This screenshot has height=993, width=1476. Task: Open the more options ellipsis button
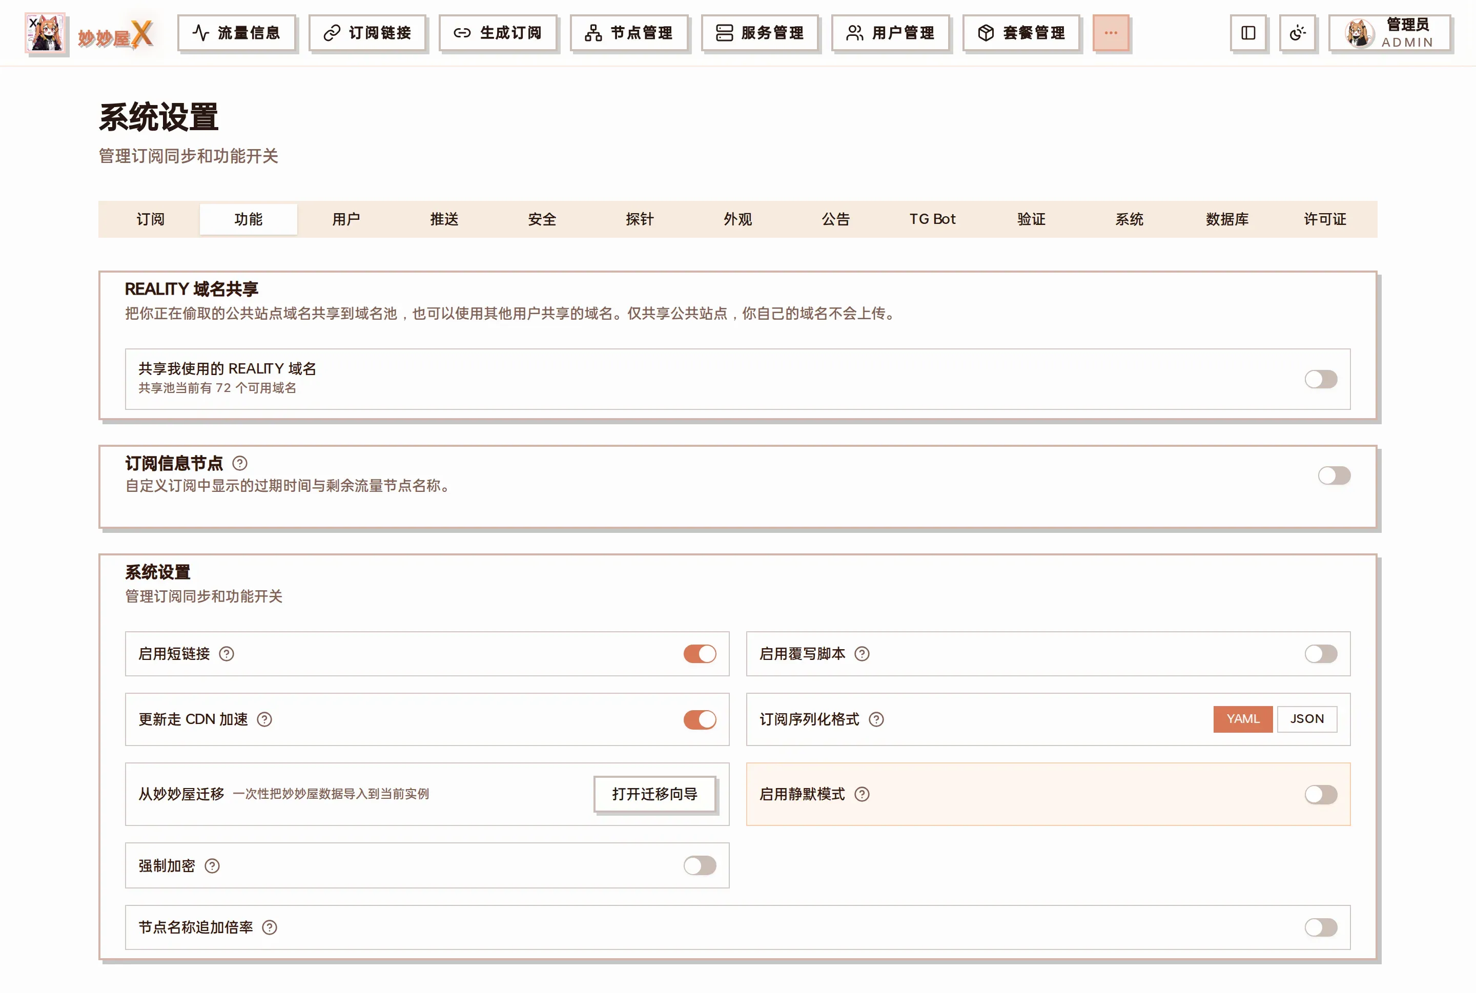point(1111,33)
